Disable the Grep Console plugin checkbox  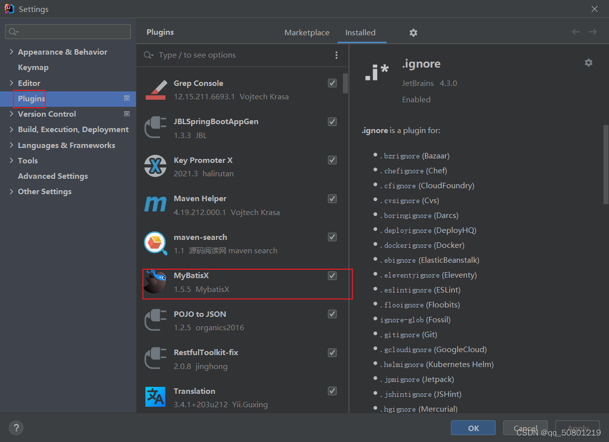(333, 83)
